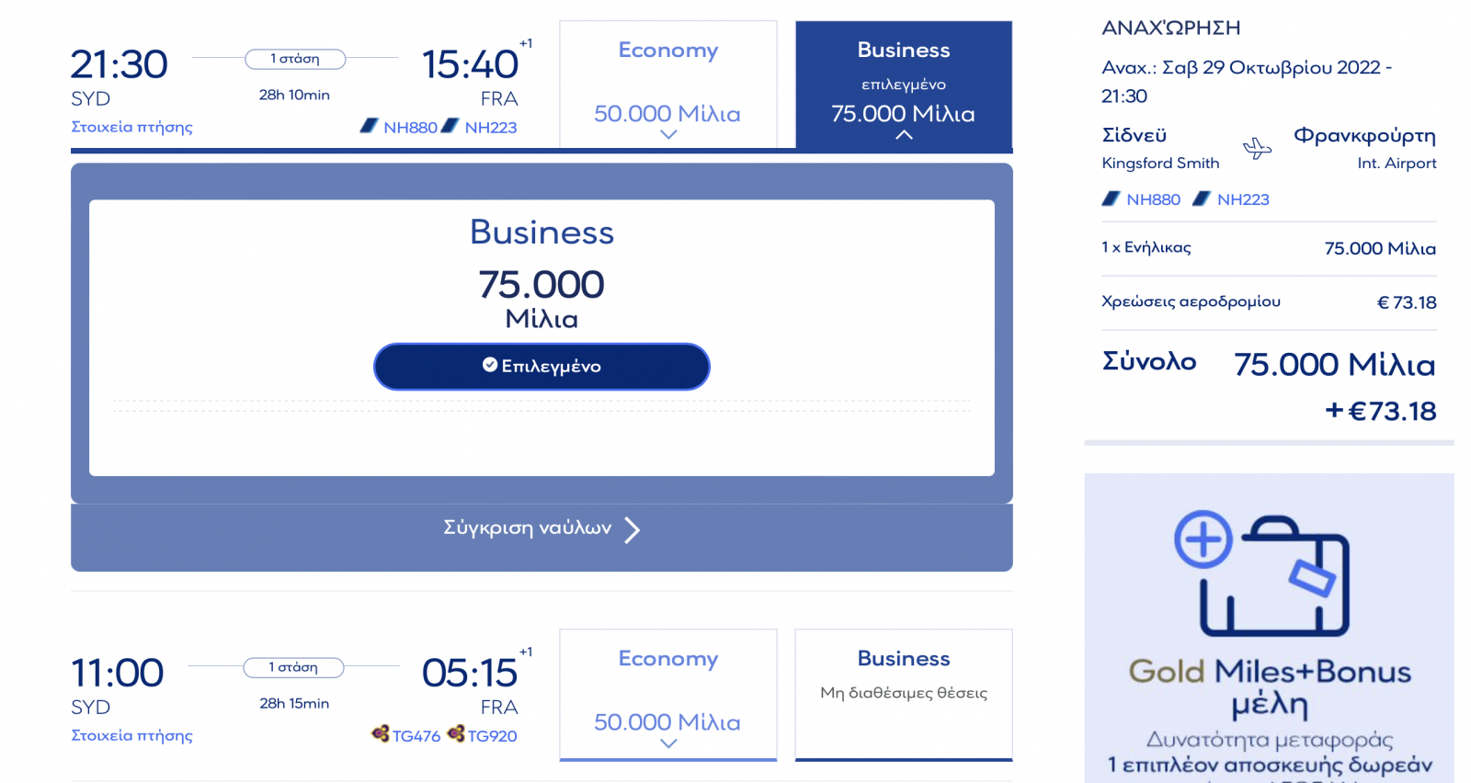The width and height of the screenshot is (1471, 783).
Task: Open Στοιχεία πτήσης for the 11:00 flight
Action: pyautogui.click(x=131, y=735)
